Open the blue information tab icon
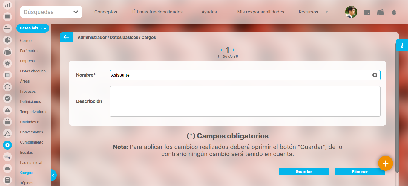The height and width of the screenshot is (186, 408). [402, 45]
